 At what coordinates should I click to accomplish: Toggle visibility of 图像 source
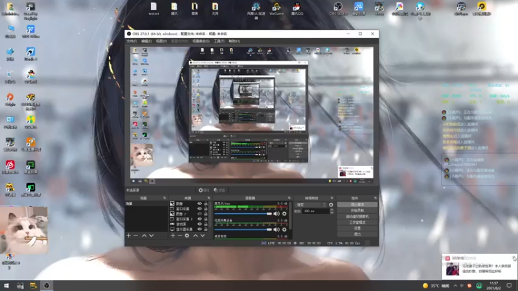(199, 204)
